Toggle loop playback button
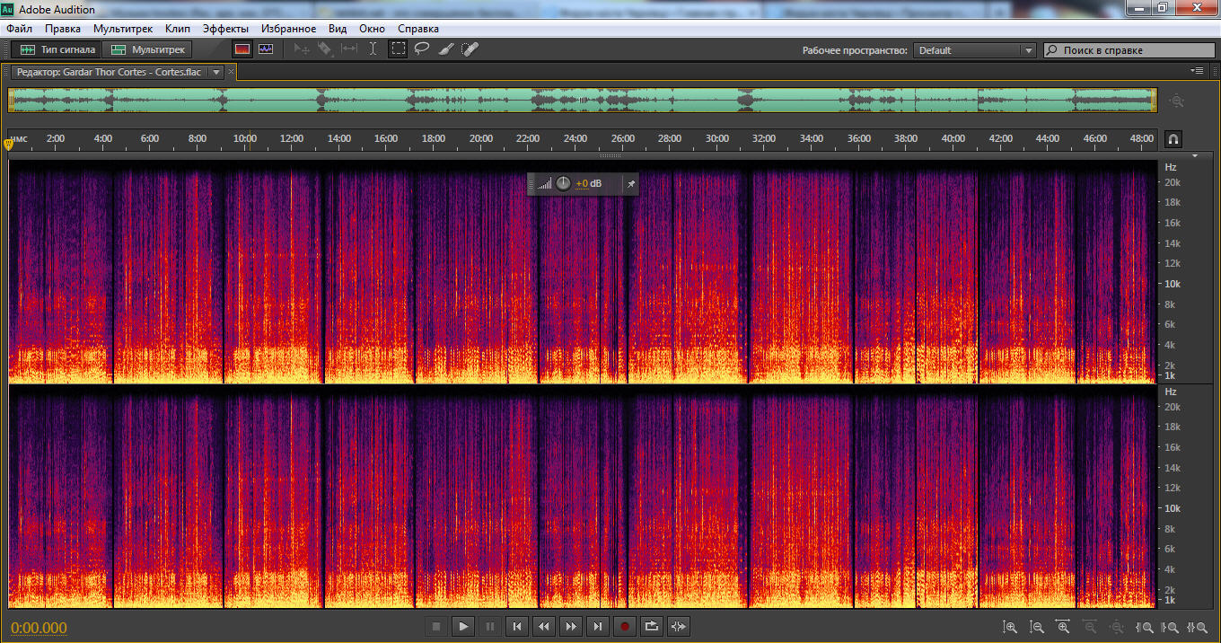The image size is (1221, 643). point(652,626)
